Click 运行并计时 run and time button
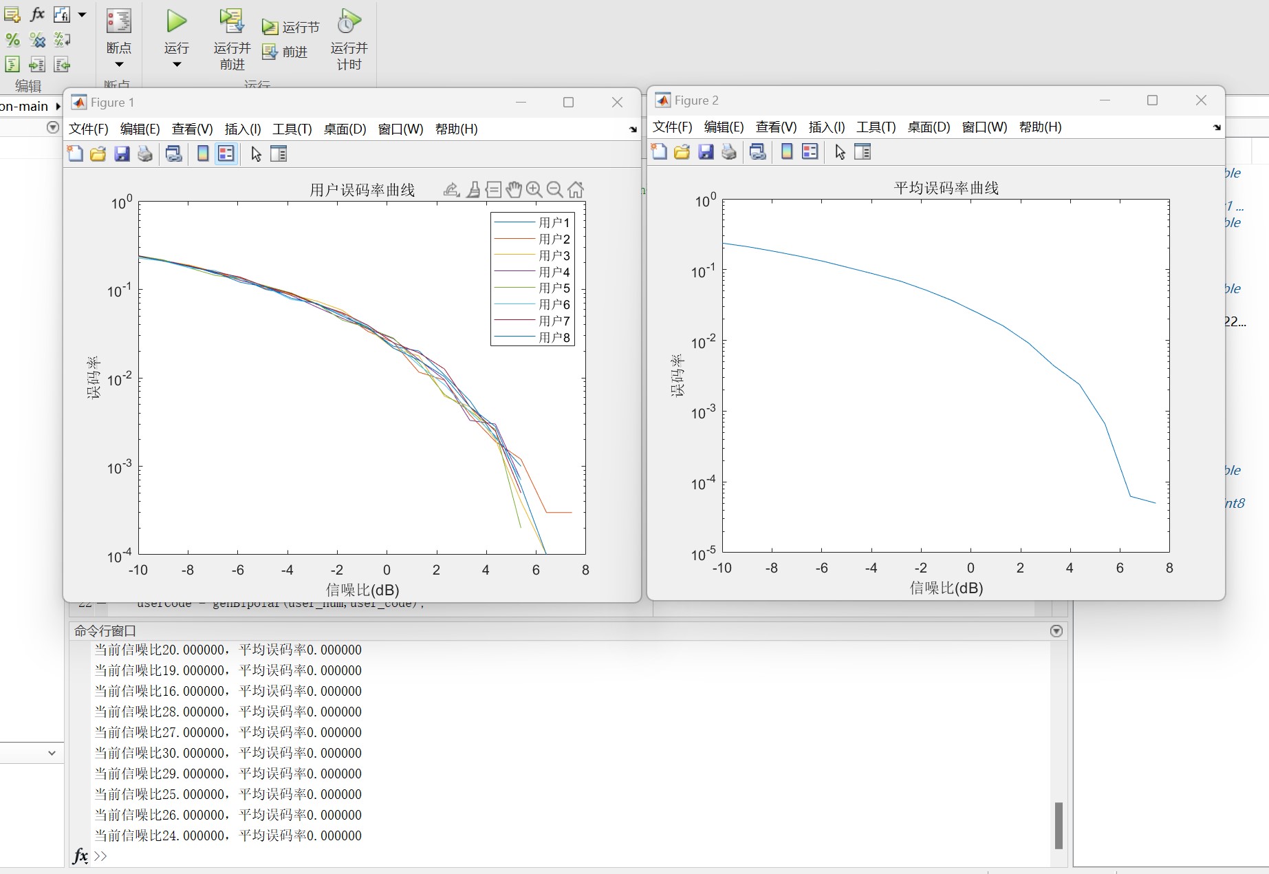The image size is (1269, 874). pyautogui.click(x=349, y=39)
